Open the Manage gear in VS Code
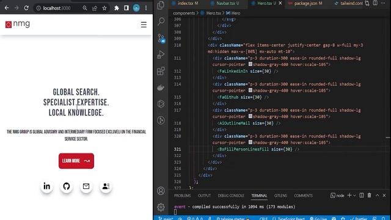 [x=161, y=207]
